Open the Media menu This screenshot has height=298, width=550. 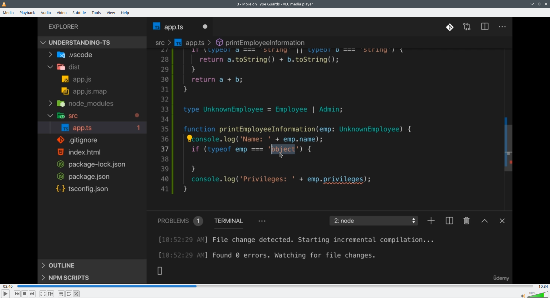point(8,13)
